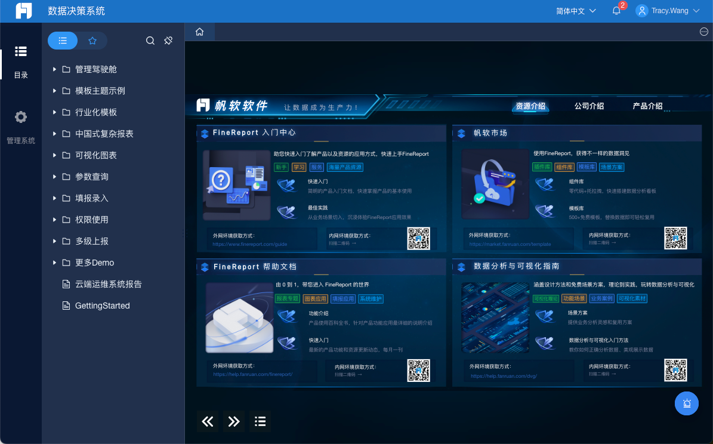
Task: Click the 新手 tag
Action: [282, 167]
